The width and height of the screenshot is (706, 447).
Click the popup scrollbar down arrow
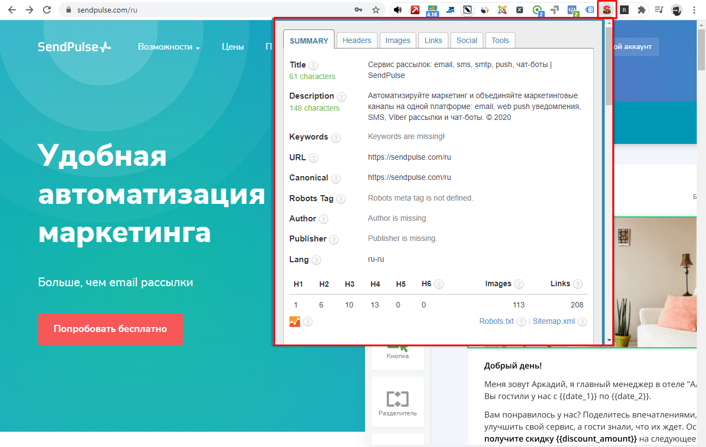pos(608,340)
